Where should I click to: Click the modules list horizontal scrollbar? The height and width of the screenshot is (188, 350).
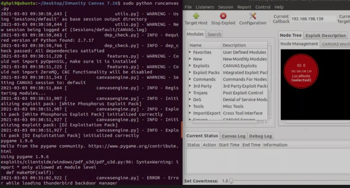pyautogui.click(x=225, y=122)
